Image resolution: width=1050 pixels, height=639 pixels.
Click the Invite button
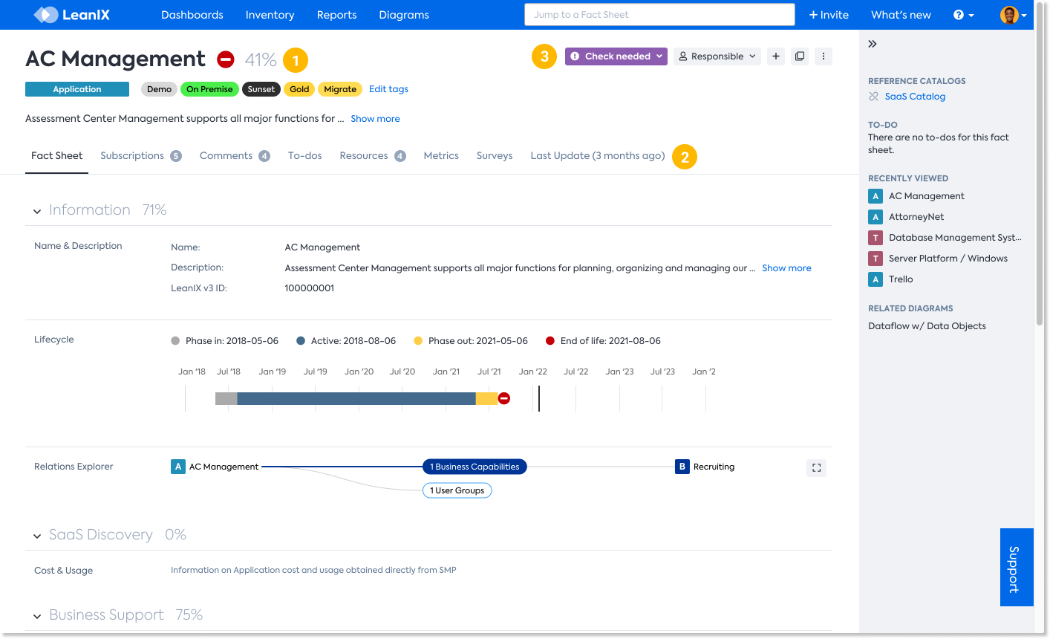click(x=829, y=15)
